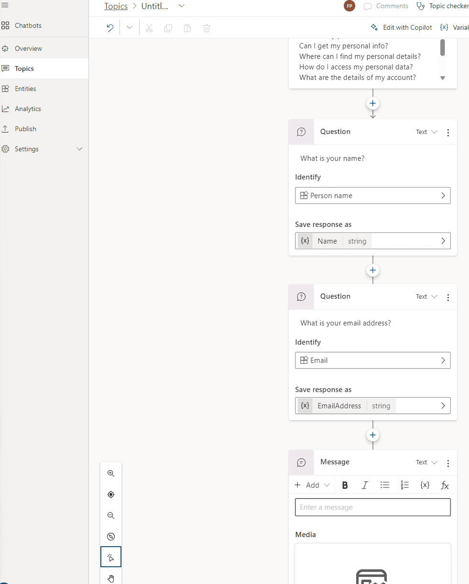Change Text type of name Question
Viewport: 469px width, 584px height.
click(x=426, y=132)
